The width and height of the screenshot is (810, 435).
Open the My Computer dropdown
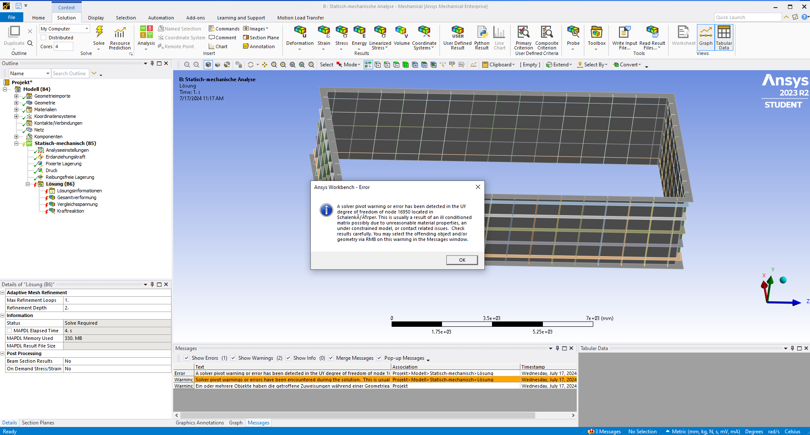point(65,29)
